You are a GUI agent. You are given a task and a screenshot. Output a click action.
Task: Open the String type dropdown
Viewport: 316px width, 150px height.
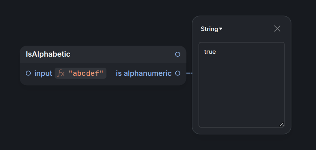(x=211, y=29)
